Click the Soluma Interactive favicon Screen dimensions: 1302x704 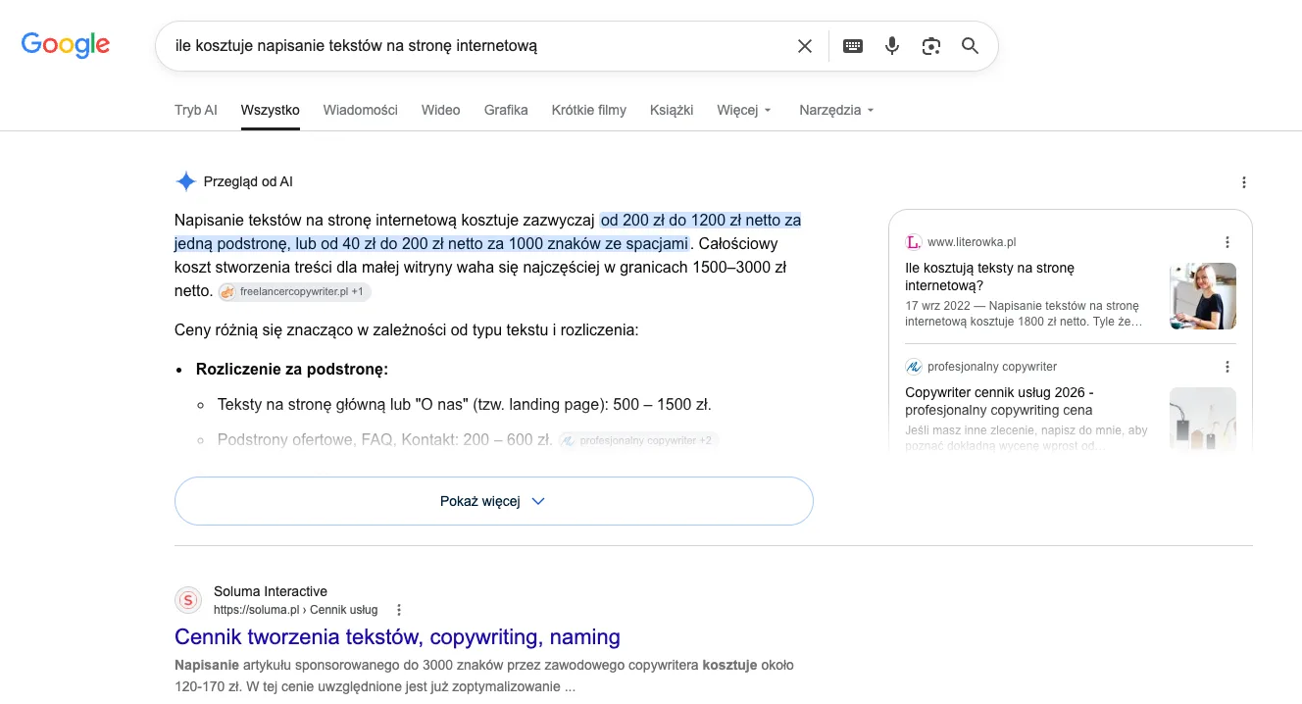pyautogui.click(x=188, y=600)
